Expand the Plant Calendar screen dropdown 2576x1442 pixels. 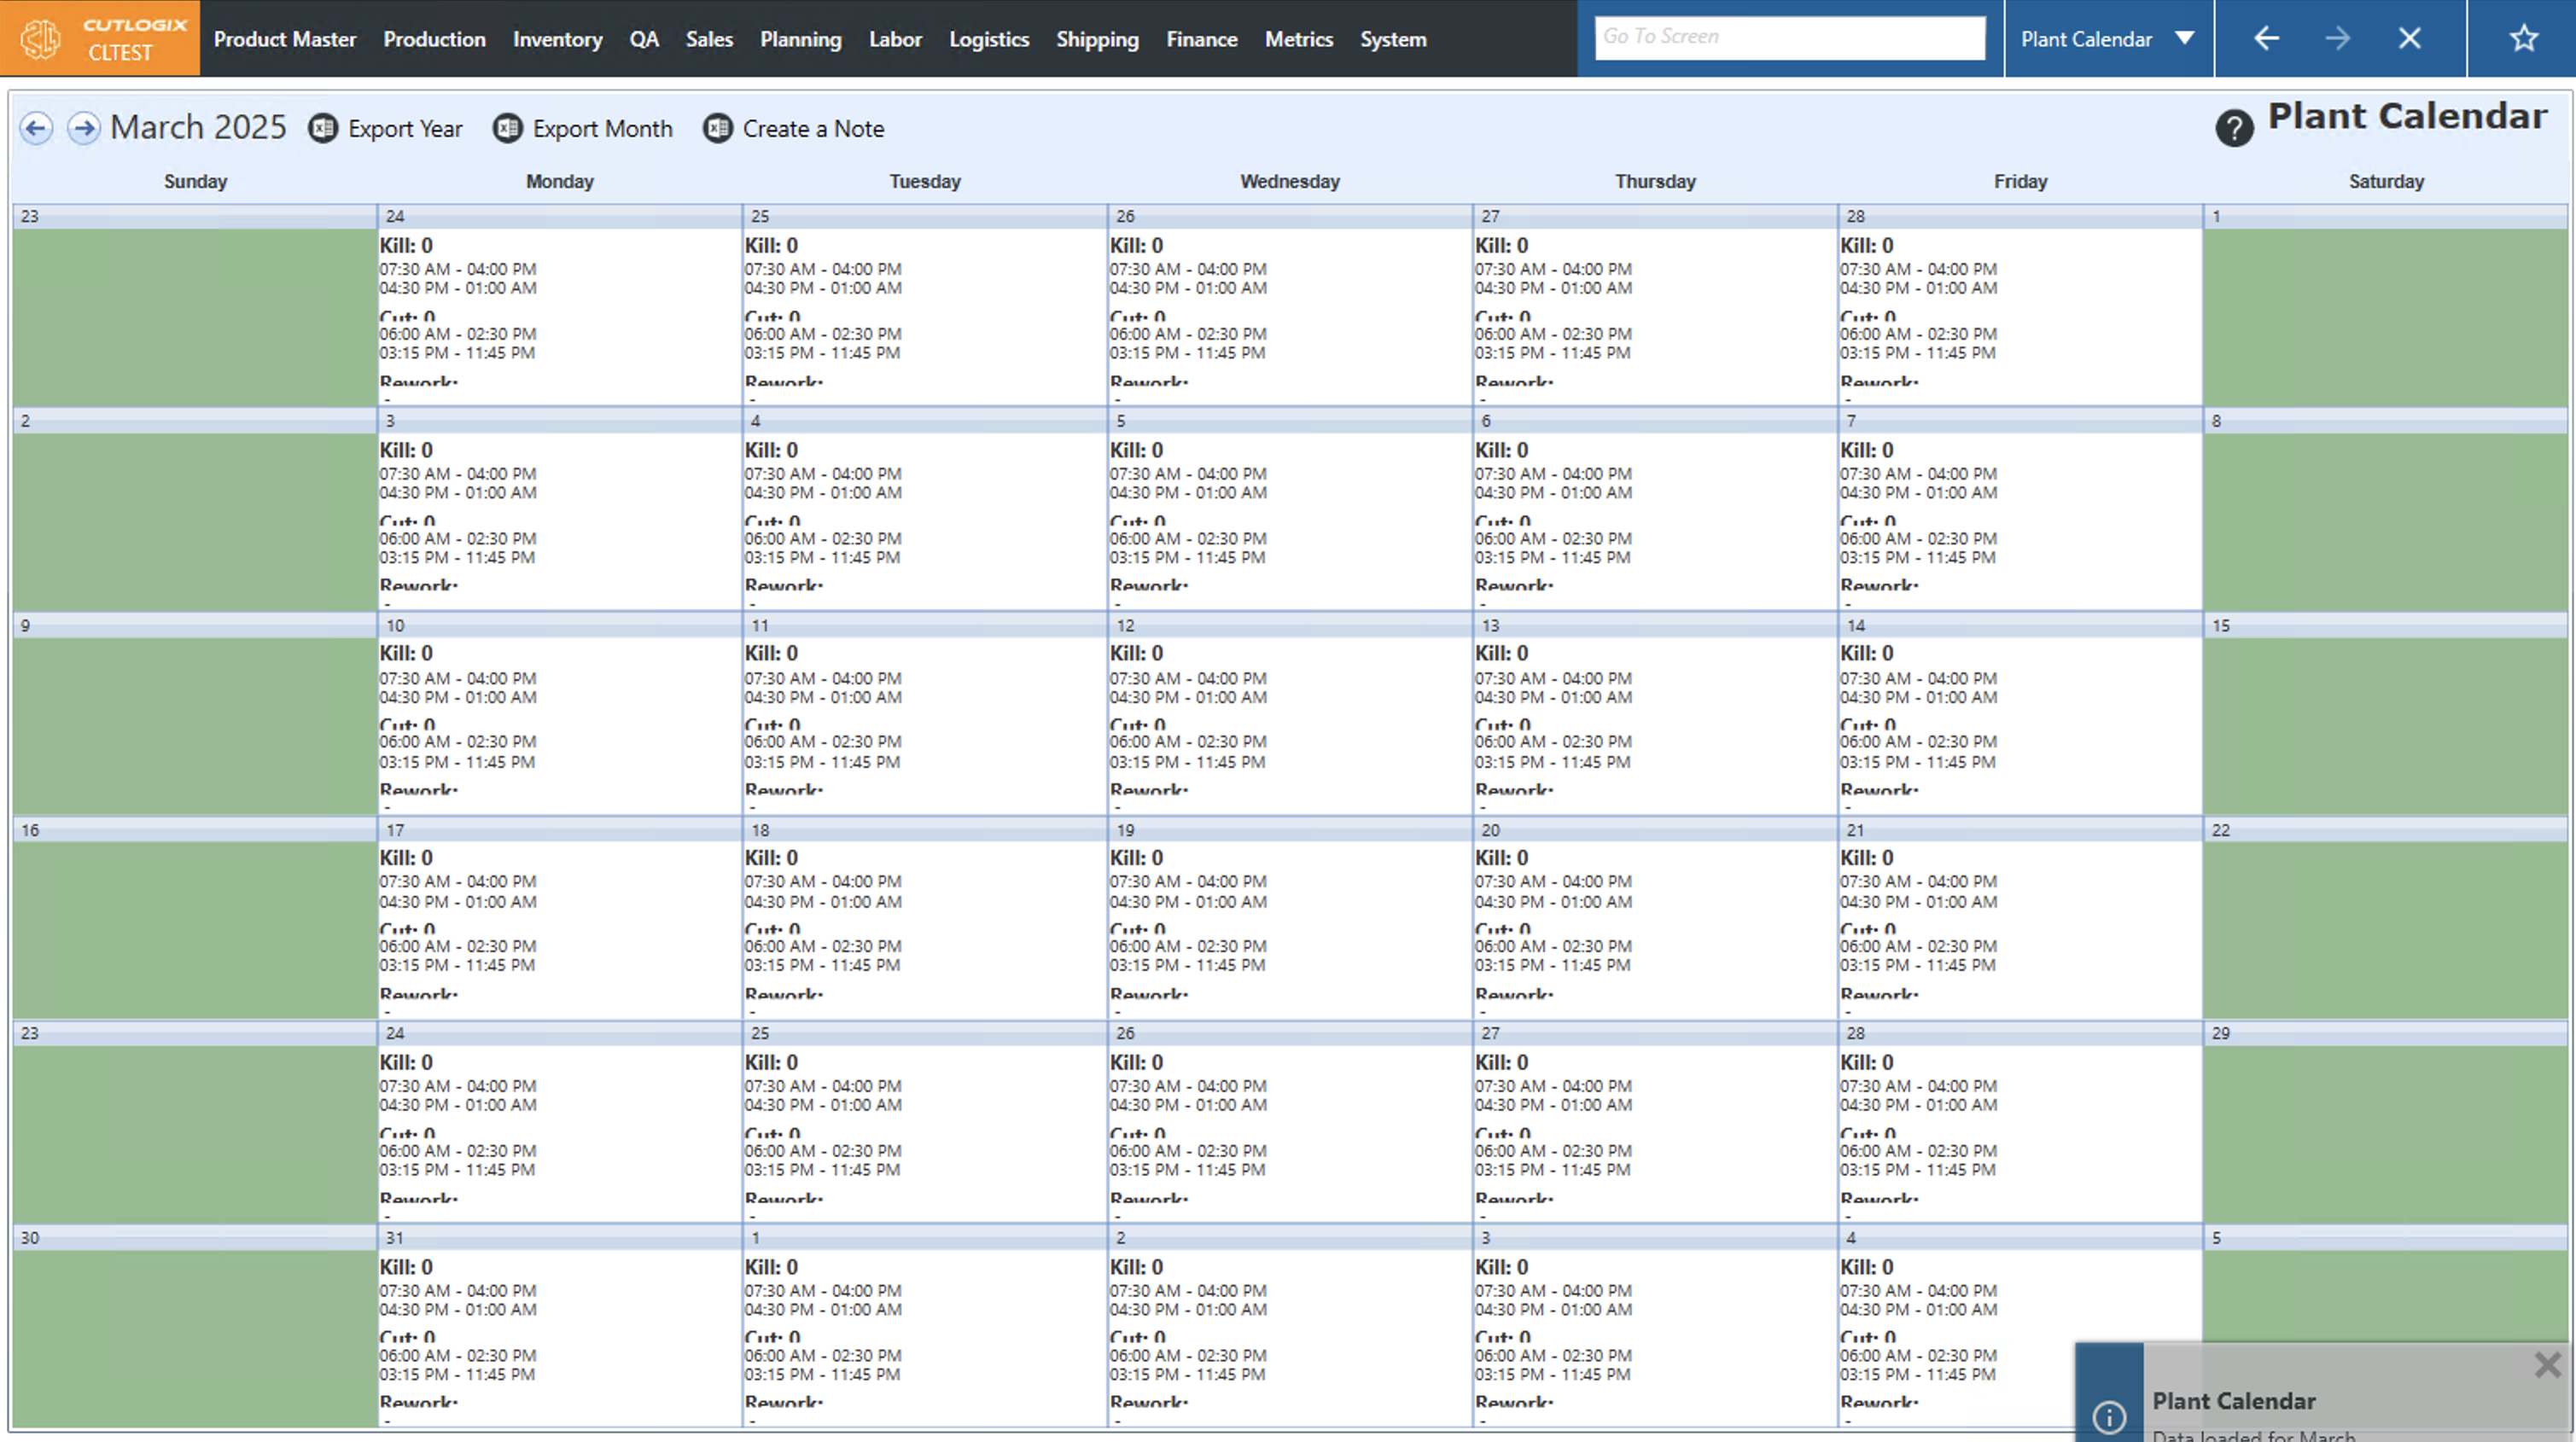click(2185, 39)
